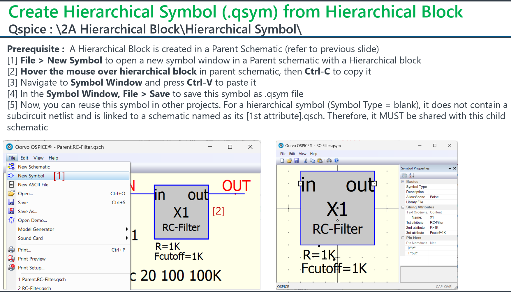Click the Save icon in RC-Filter.qsym toolbar
The image size is (511, 294).
pos(296,161)
